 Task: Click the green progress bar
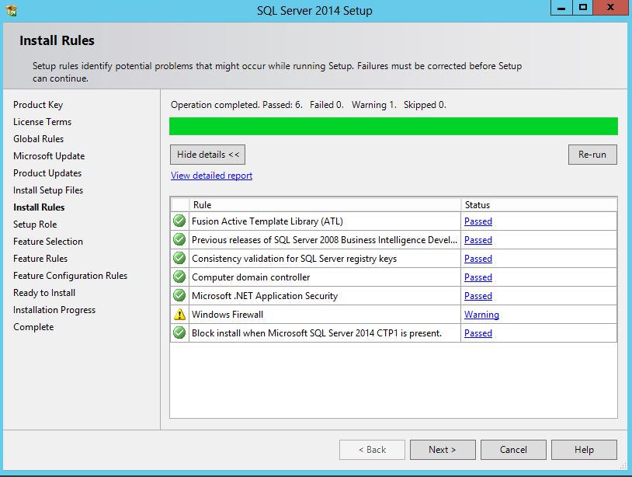click(393, 127)
